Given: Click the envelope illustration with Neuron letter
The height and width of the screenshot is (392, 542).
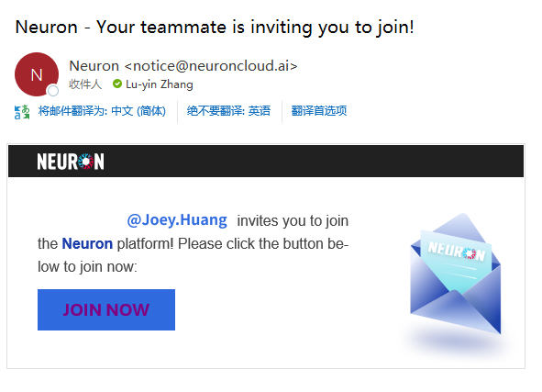Looking at the screenshot, I should [456, 274].
